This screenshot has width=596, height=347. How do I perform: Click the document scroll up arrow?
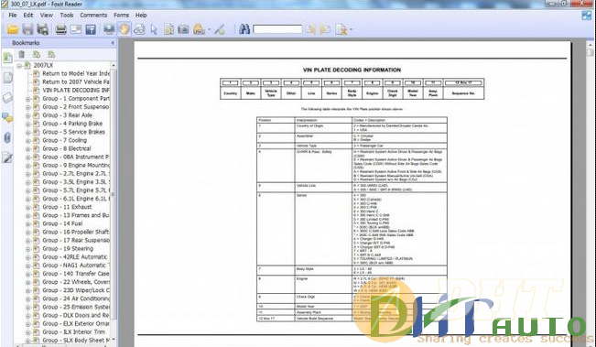click(x=591, y=44)
